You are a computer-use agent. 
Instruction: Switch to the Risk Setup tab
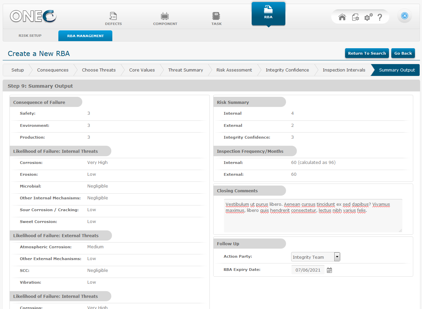point(30,36)
